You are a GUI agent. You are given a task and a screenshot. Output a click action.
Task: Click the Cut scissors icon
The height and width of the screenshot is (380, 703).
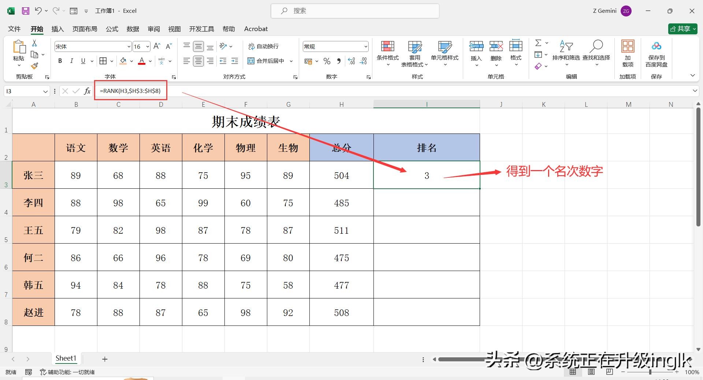34,43
